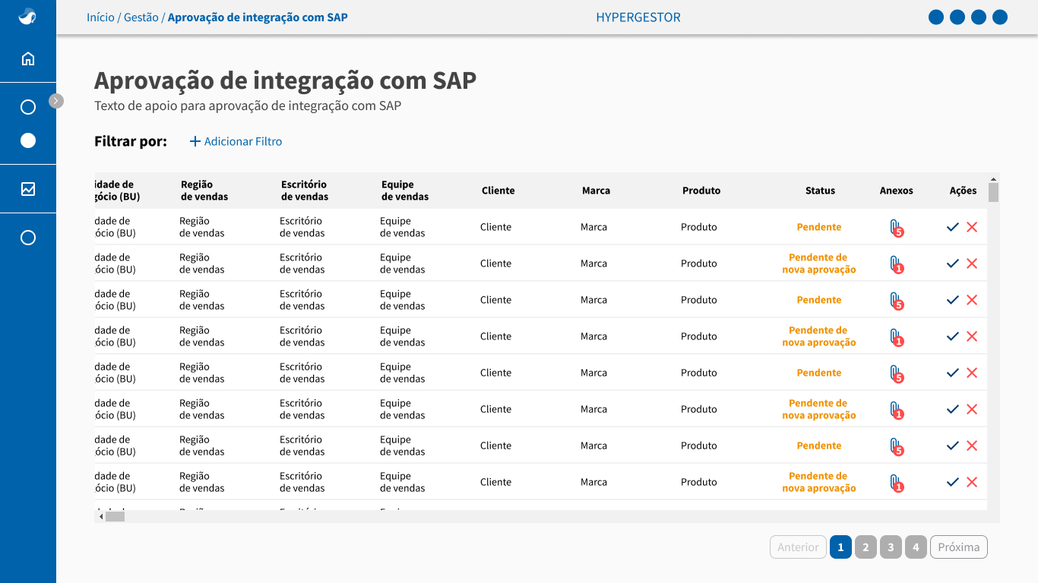Reject the first table row with red X

972,227
